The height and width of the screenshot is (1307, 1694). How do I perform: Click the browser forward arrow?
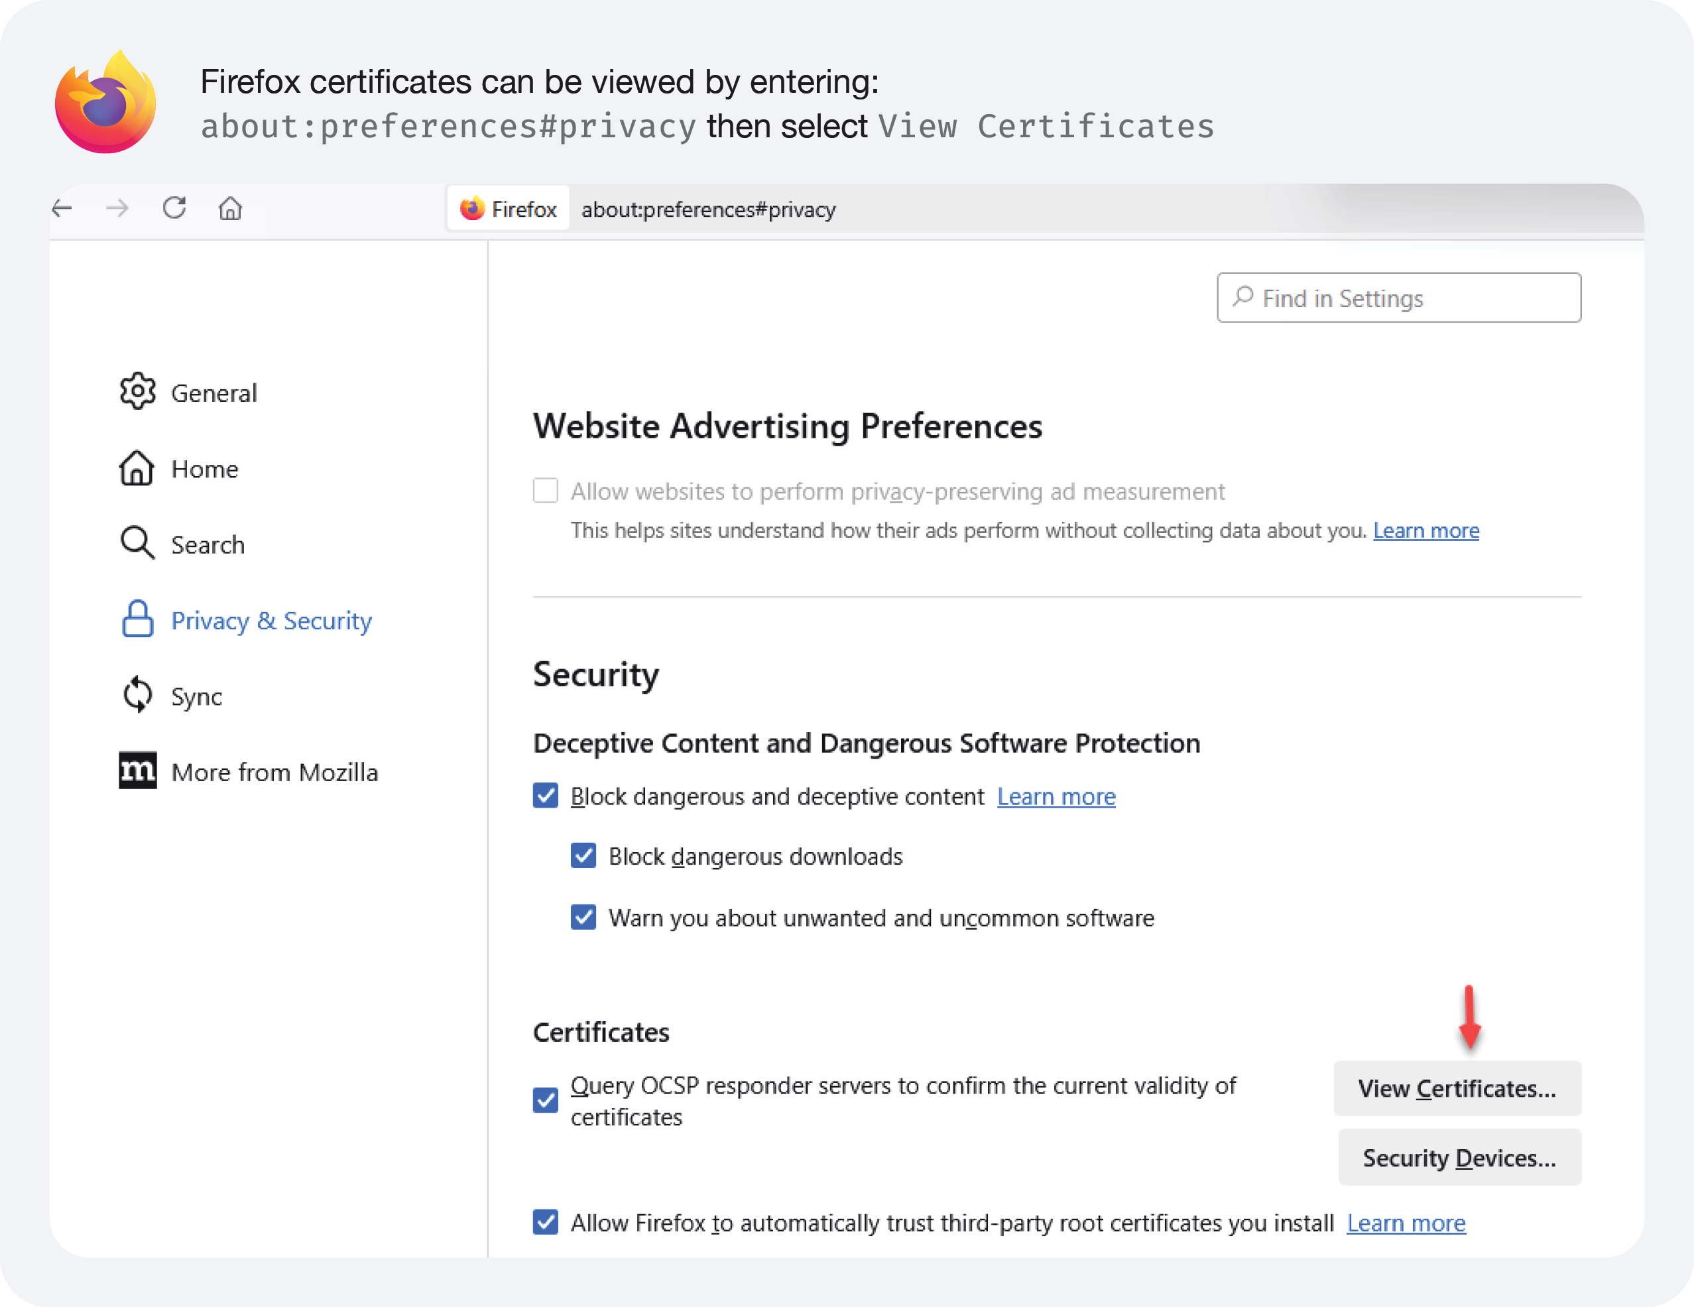(x=117, y=208)
